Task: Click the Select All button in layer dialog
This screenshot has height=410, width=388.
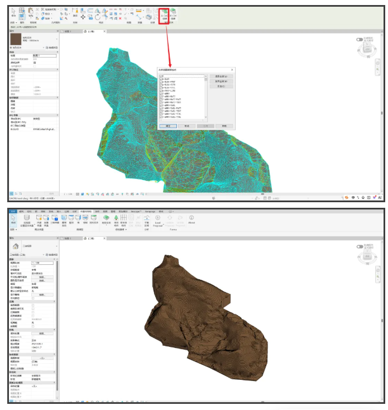Action: (x=221, y=77)
